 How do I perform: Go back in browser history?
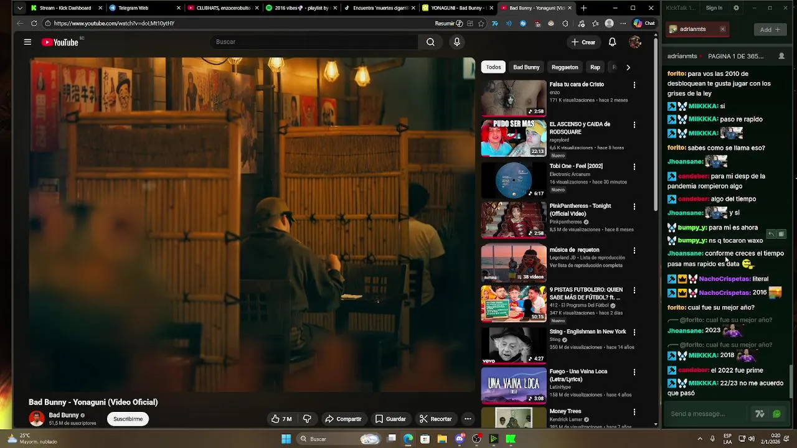[x=20, y=23]
